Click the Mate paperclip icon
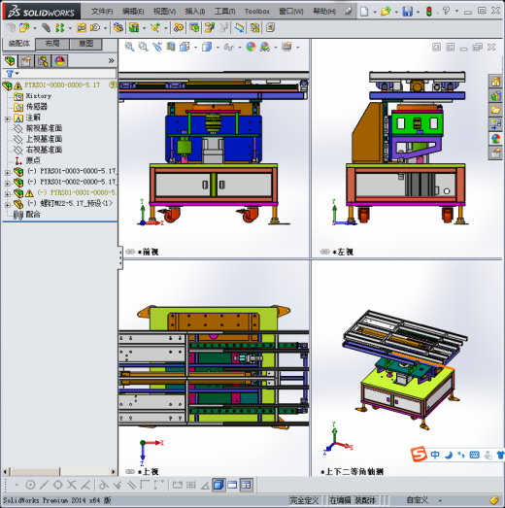The image size is (505, 508). coord(46,28)
